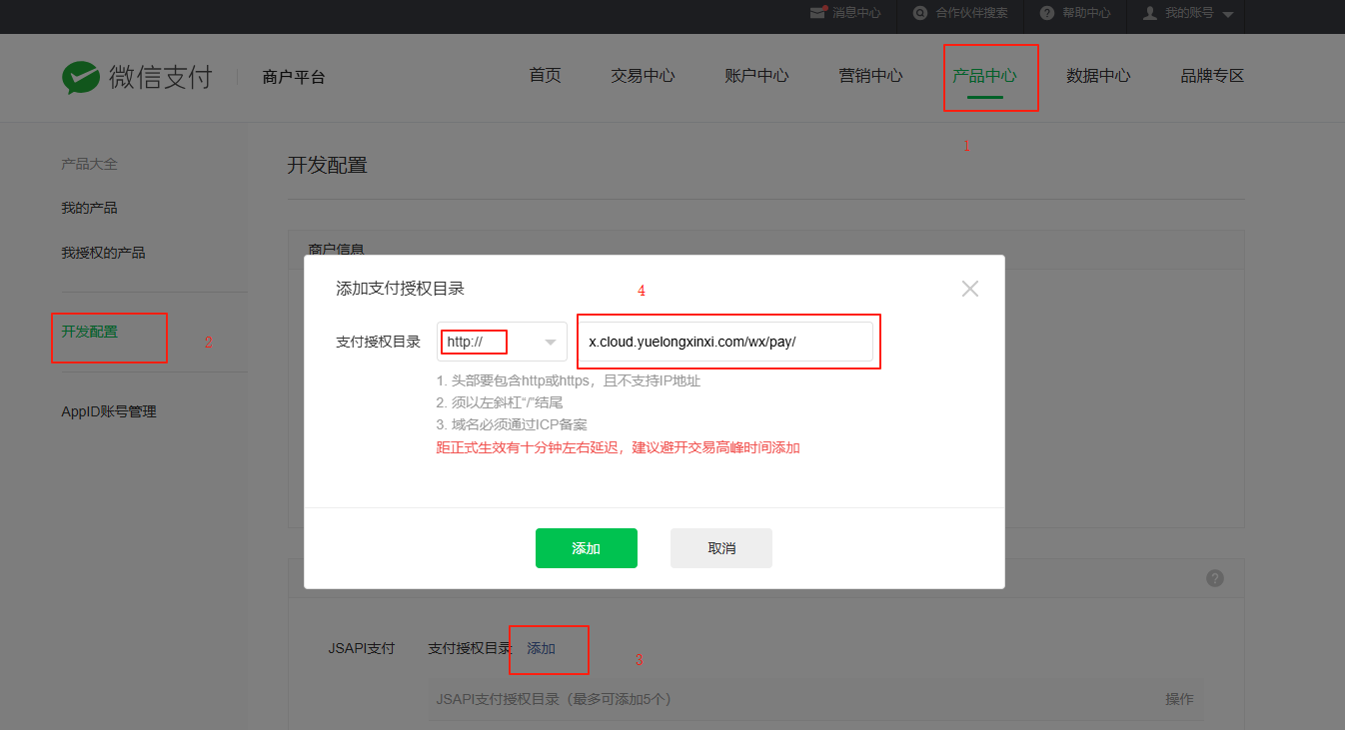Open 我的产品 in the sidebar
The width and height of the screenshot is (1345, 730).
(89, 208)
